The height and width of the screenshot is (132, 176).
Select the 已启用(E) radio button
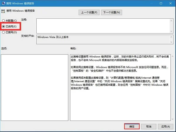[x=9, y=27]
